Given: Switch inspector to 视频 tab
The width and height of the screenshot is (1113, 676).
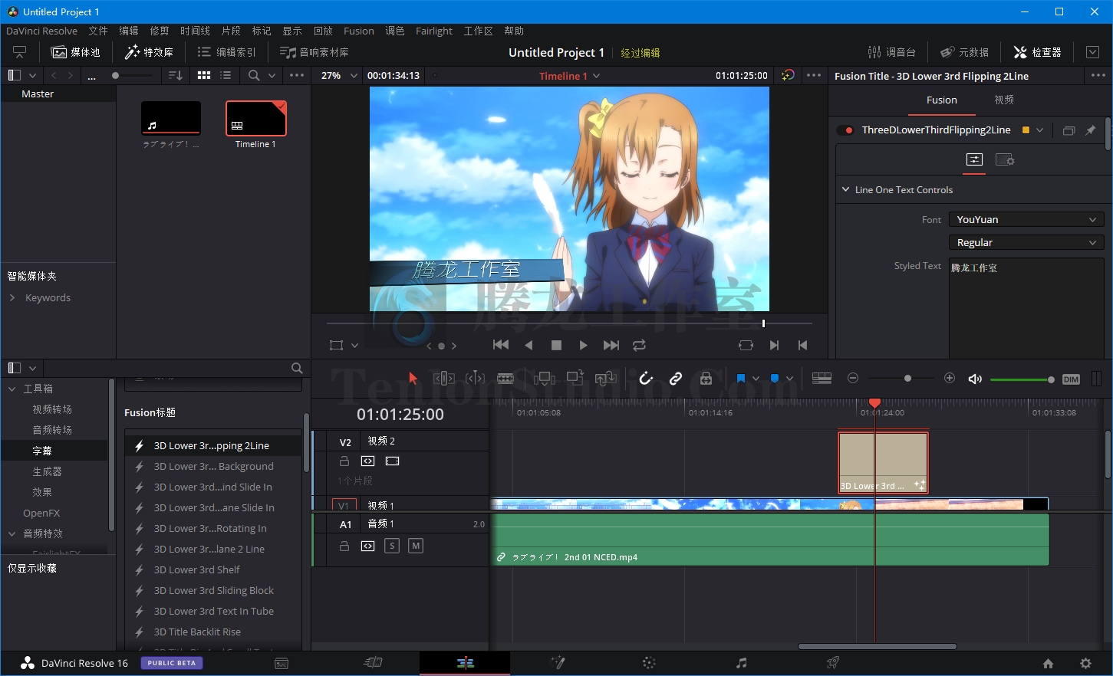Looking at the screenshot, I should (x=1004, y=100).
